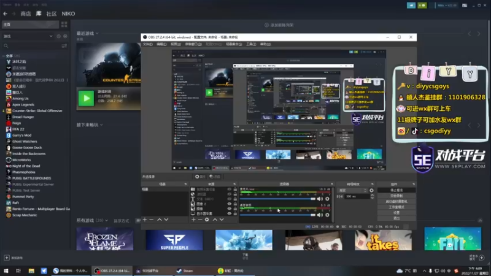491x276 pixels.
Task: Open the Library tab in Steam
Action: (x=39, y=13)
